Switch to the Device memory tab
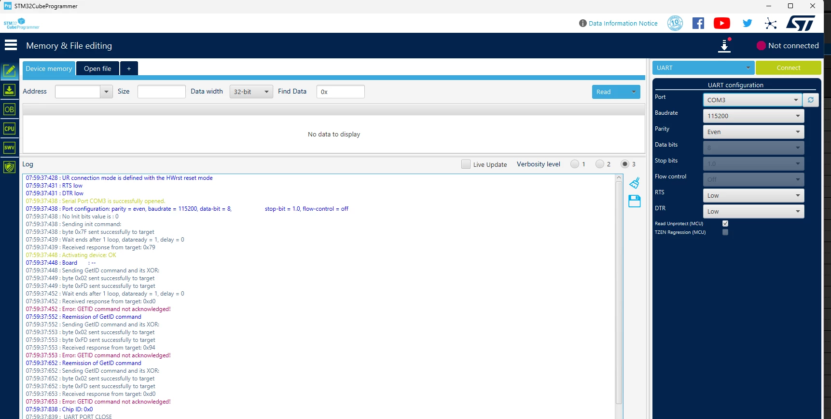The height and width of the screenshot is (419, 831). 49,68
